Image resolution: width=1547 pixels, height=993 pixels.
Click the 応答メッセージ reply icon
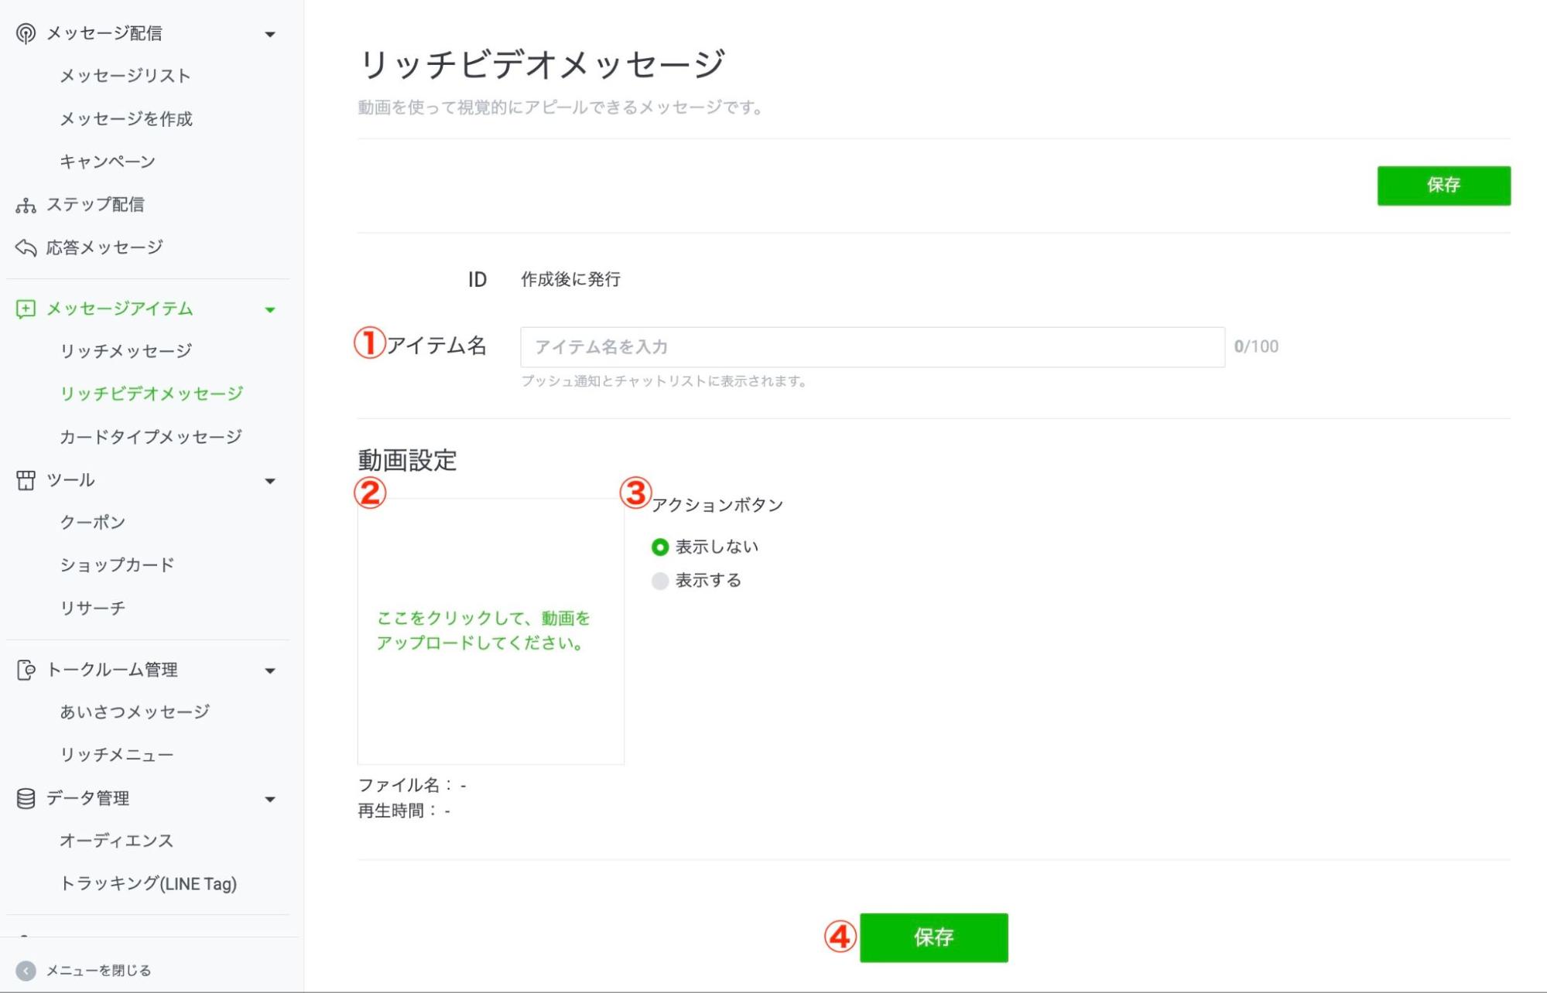(25, 247)
